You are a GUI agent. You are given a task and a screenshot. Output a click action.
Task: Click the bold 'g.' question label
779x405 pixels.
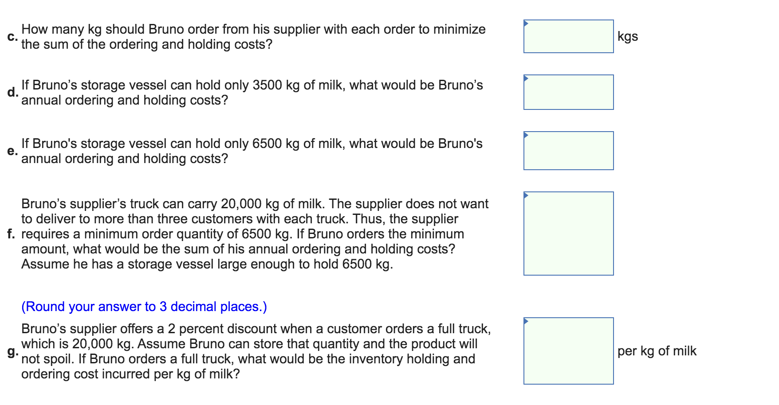click(12, 352)
